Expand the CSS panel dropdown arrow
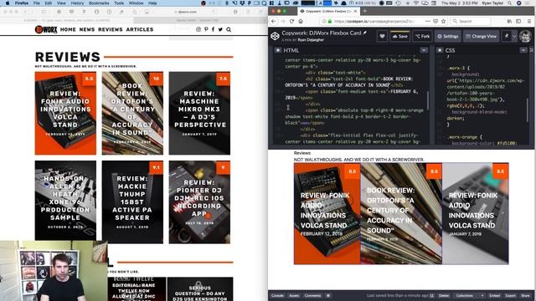Screen dimensions: 536x301 coord(523,50)
